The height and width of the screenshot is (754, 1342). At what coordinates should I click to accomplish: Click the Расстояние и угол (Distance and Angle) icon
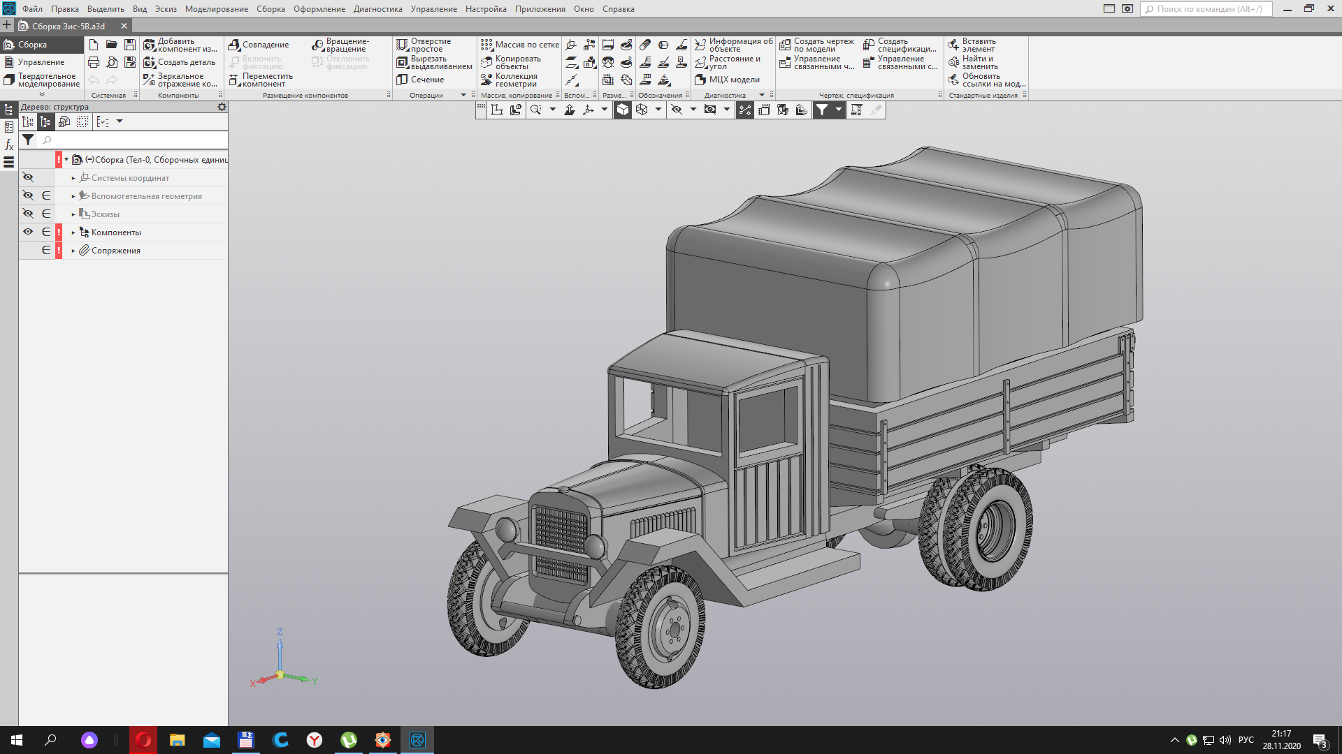[702, 61]
